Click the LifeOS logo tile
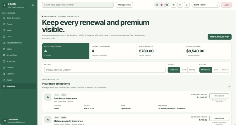This screenshot has height=125, width=236. pos(4,5)
